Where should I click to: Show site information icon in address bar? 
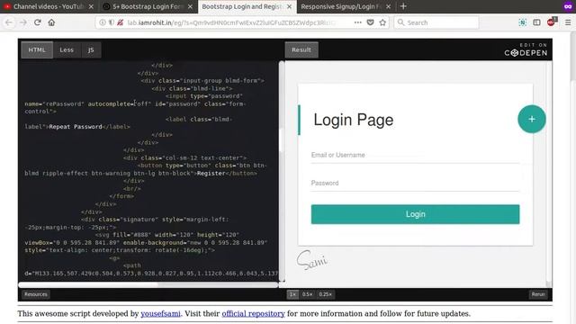[x=103, y=22]
